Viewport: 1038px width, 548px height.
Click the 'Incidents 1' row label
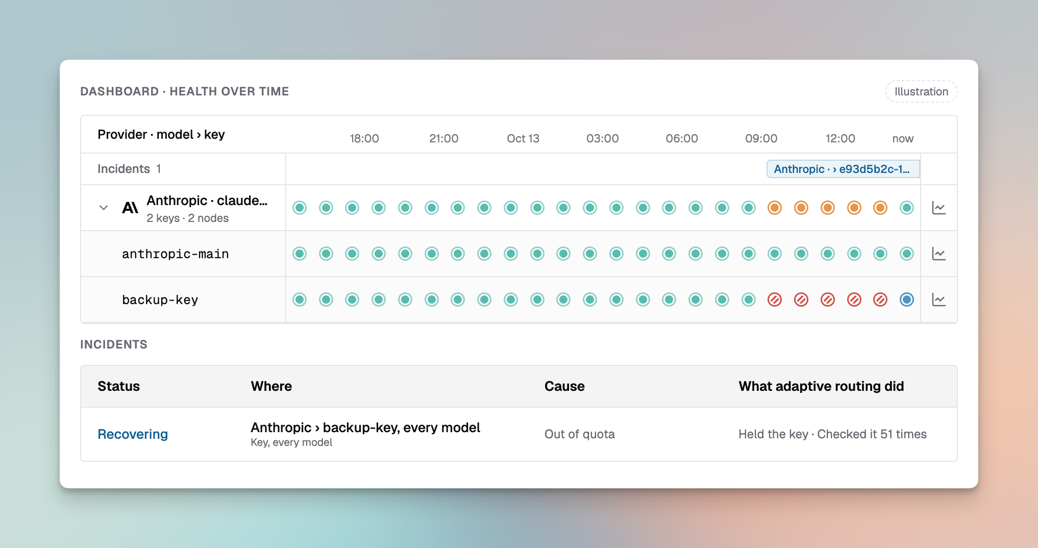point(129,169)
